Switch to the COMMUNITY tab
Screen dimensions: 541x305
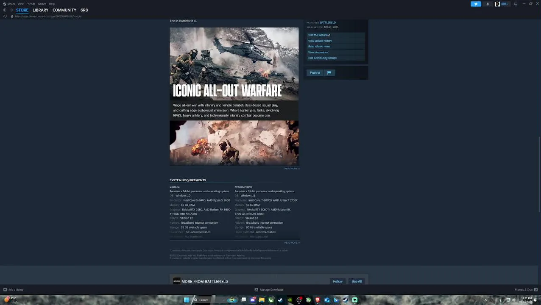coord(64,10)
